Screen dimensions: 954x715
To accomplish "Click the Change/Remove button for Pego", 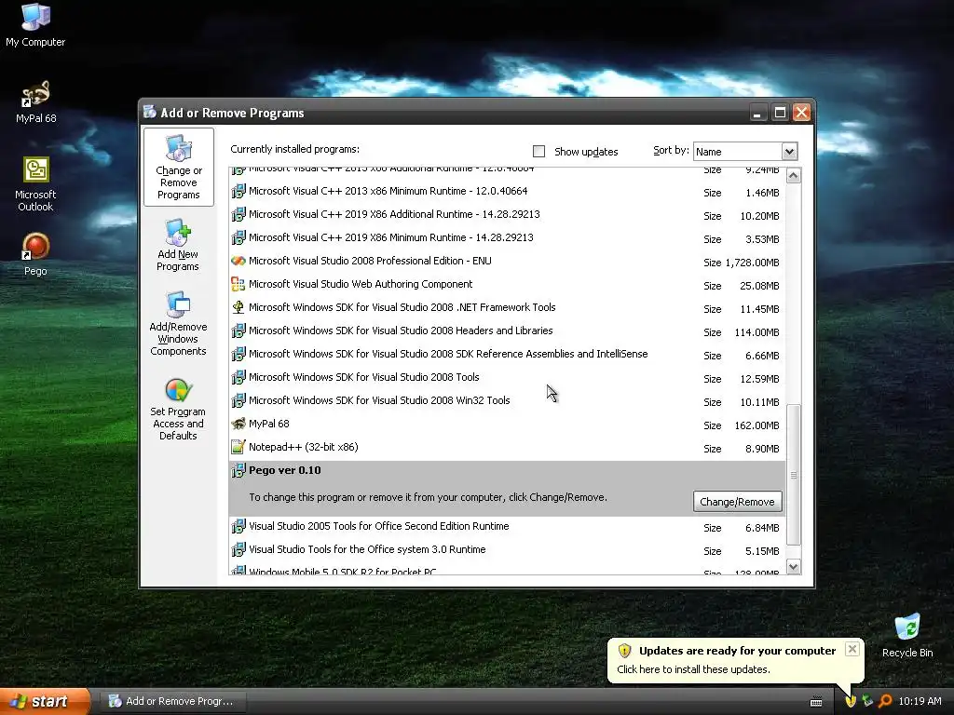I will click(737, 502).
